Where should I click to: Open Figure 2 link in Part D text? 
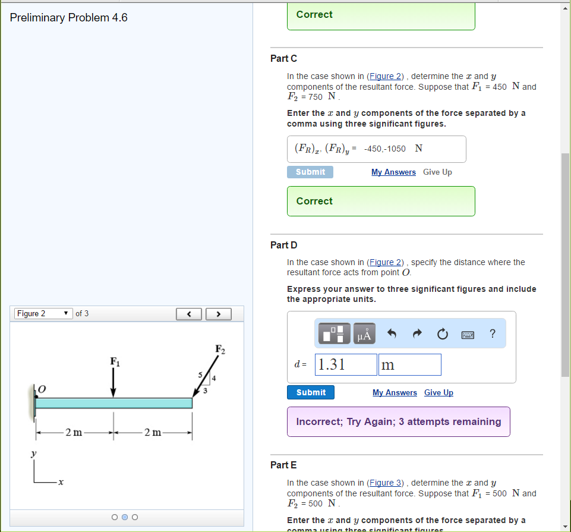[x=385, y=262]
